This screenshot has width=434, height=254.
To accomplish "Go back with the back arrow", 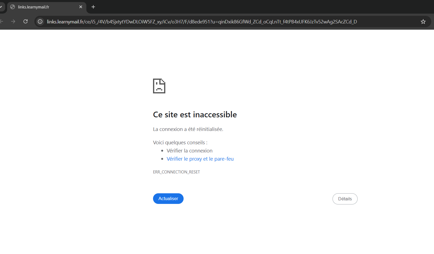I will 2,22.
